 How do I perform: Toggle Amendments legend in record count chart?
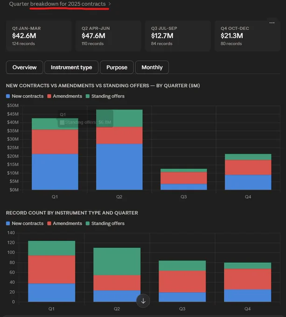65,223
